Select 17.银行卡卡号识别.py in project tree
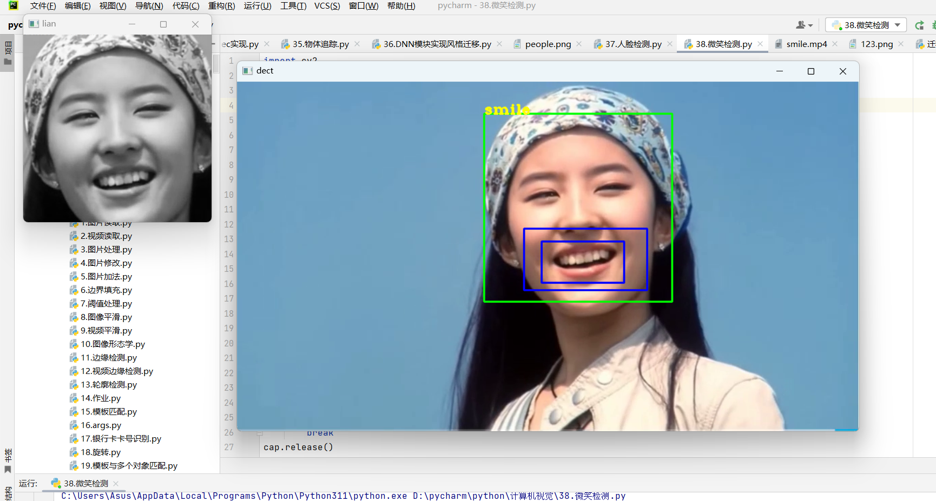The image size is (936, 501). tap(115, 439)
